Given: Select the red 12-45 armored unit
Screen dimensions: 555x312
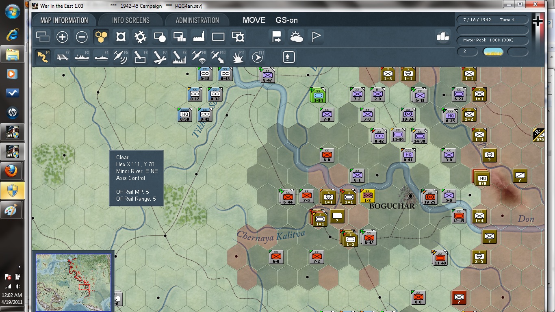Looking at the screenshot, I should (459, 216).
